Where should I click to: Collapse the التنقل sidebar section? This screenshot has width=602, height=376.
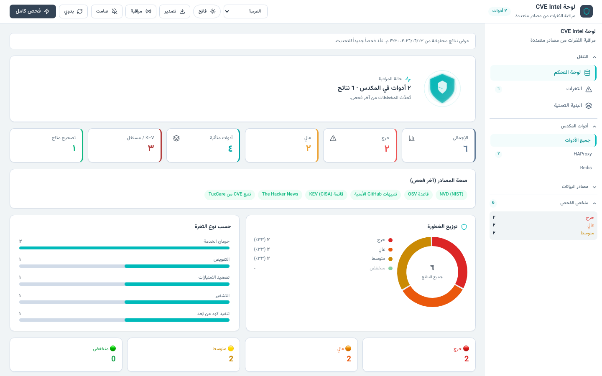click(543, 57)
